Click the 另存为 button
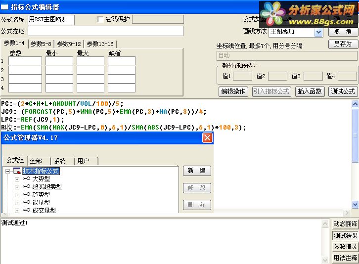Viewport: 359px width, 264px height. [343, 44]
